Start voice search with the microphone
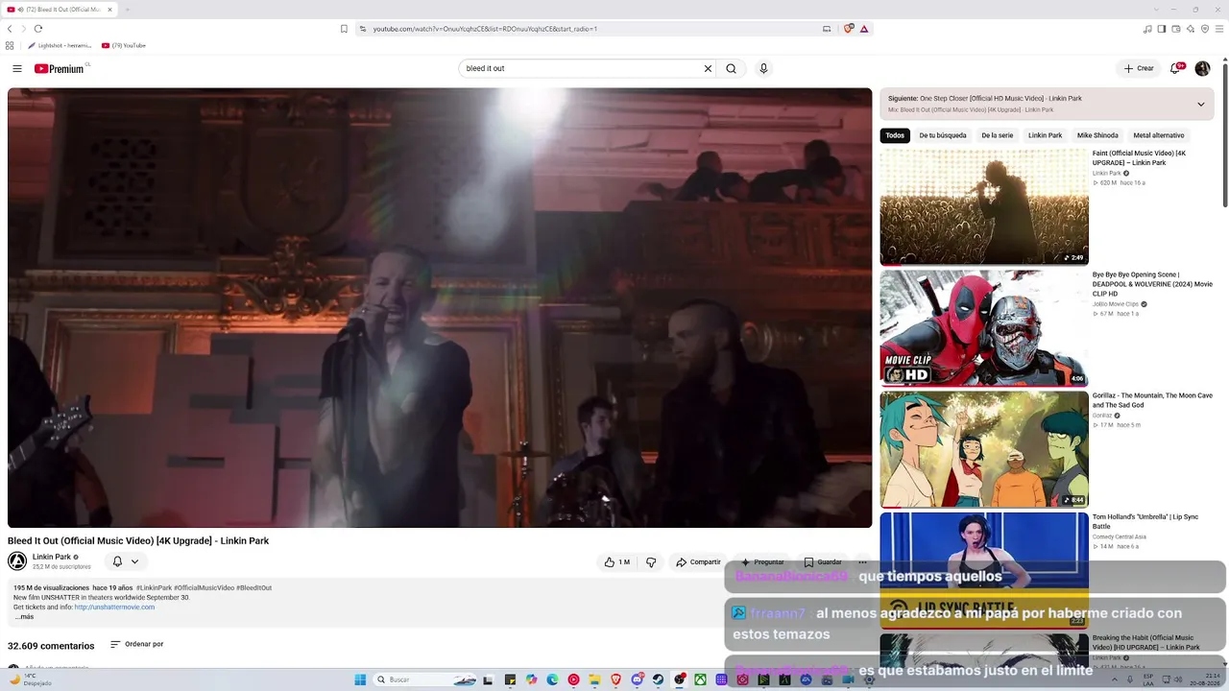 click(763, 68)
